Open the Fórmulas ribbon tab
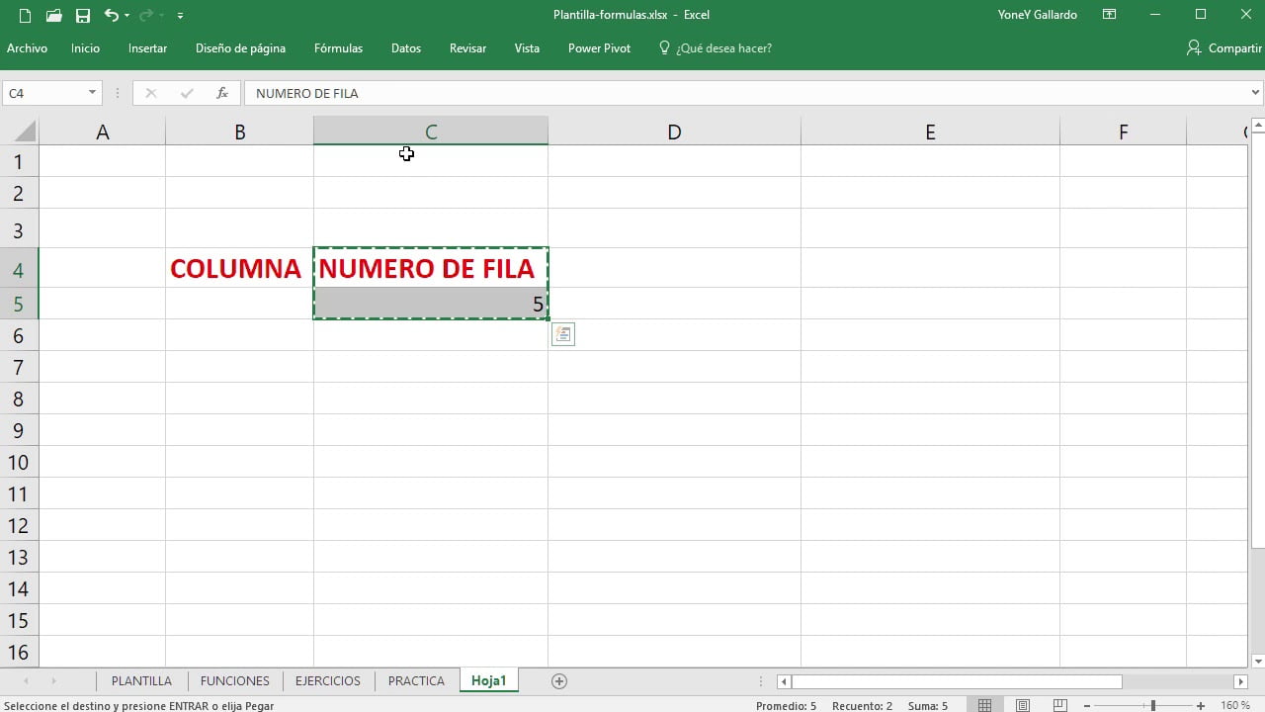The height and width of the screenshot is (712, 1265). click(338, 48)
